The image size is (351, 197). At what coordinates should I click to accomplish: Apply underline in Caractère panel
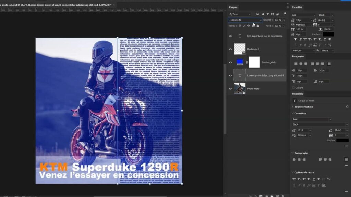tap(325, 39)
